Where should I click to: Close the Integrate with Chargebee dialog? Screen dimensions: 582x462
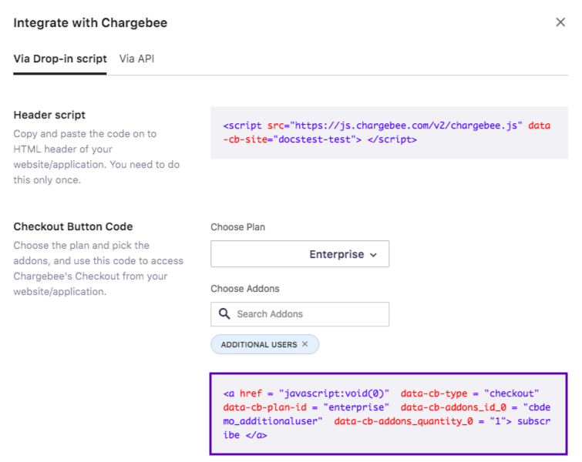[x=560, y=22]
